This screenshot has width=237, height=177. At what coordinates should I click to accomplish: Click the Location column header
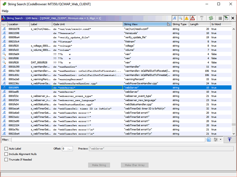click(18, 24)
